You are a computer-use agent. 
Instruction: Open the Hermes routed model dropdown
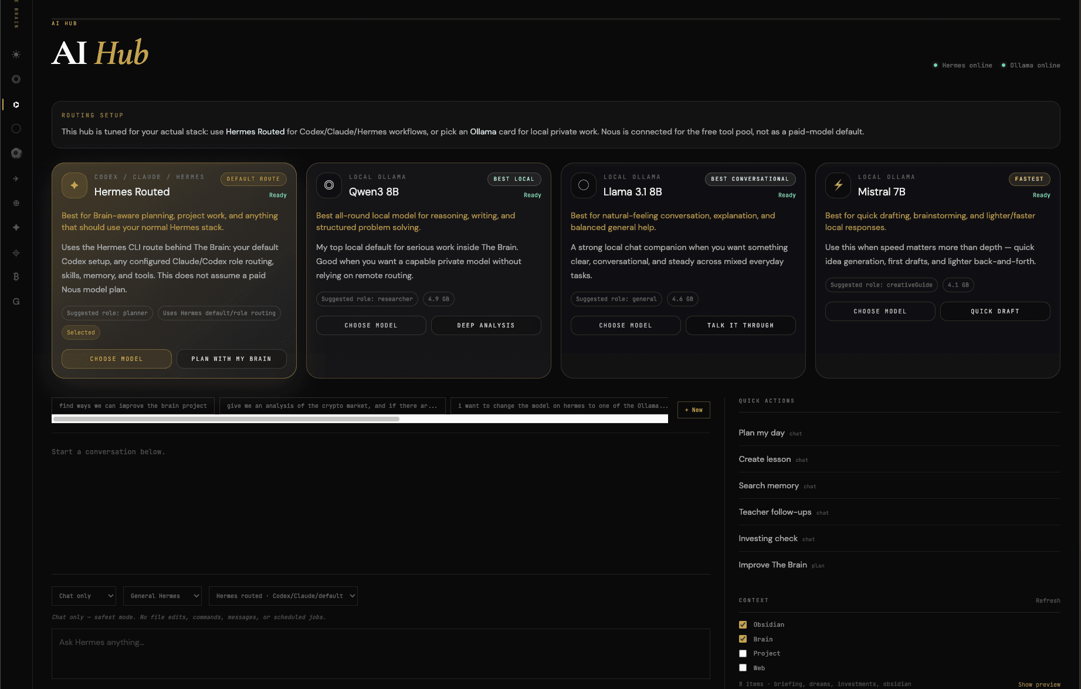pos(283,596)
